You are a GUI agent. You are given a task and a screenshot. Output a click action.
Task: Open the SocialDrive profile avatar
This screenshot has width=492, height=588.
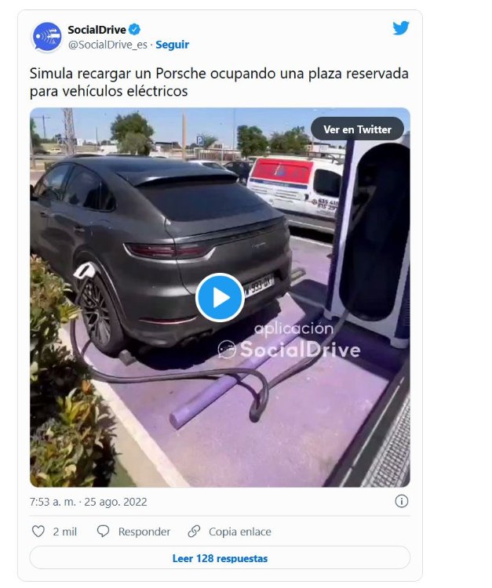(47, 37)
